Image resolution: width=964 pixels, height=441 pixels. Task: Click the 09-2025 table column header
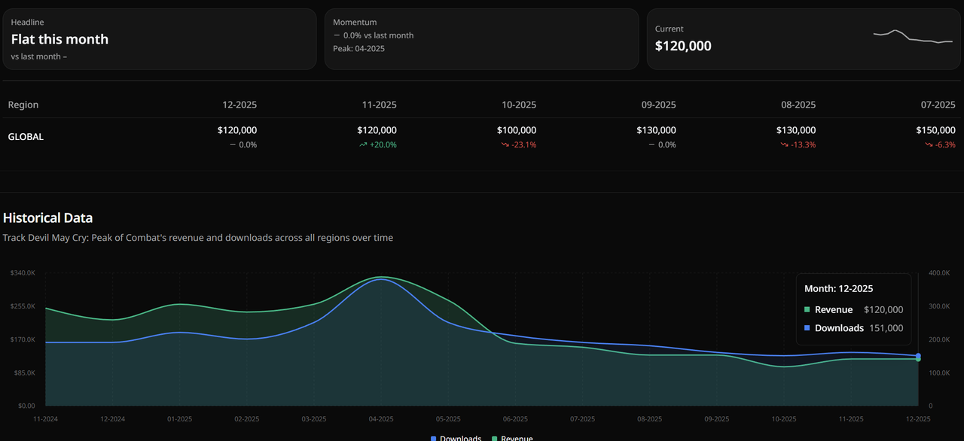[659, 105]
